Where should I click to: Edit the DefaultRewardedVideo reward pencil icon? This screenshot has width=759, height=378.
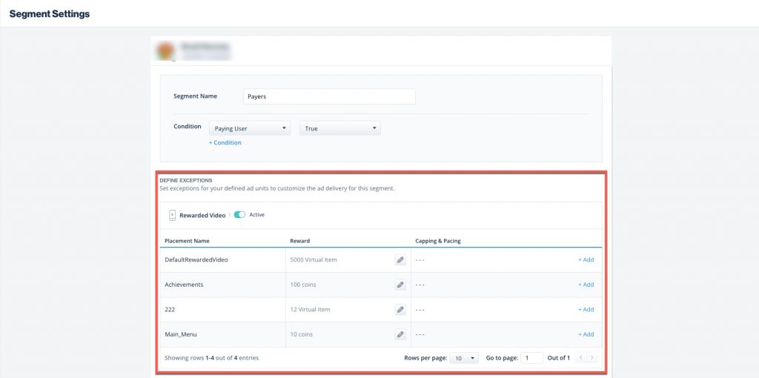point(400,260)
